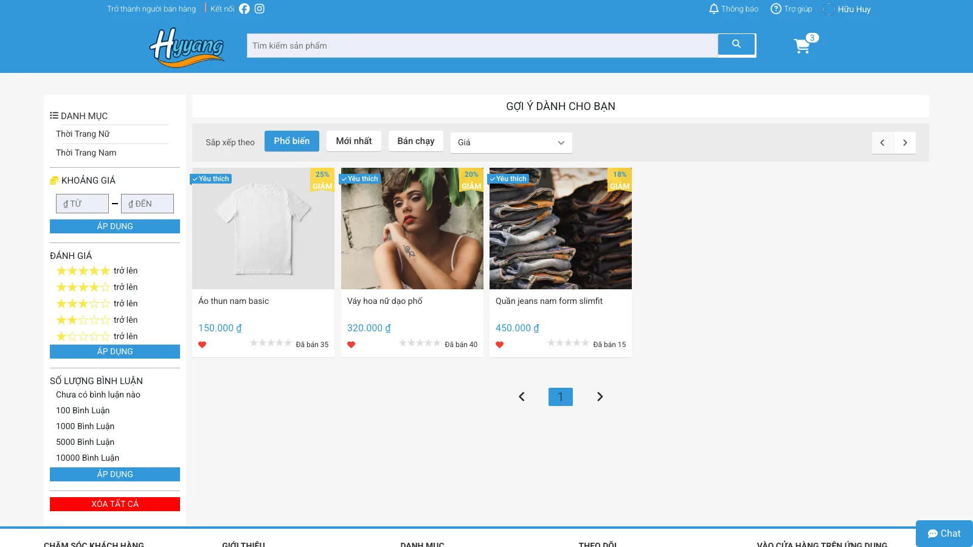This screenshot has height=547, width=973.
Task: Click the sort bar previous chevron
Action: (x=882, y=143)
